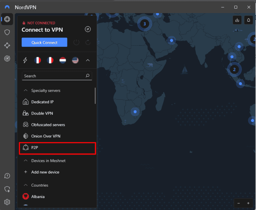Open settings gear icon in sidebar

(7, 202)
